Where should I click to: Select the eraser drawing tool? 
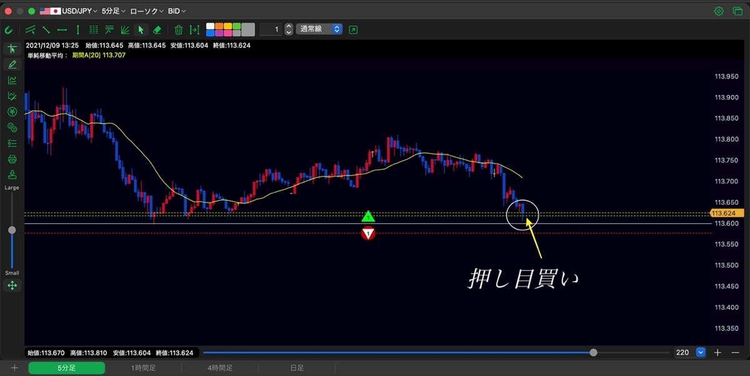pyautogui.click(x=157, y=29)
